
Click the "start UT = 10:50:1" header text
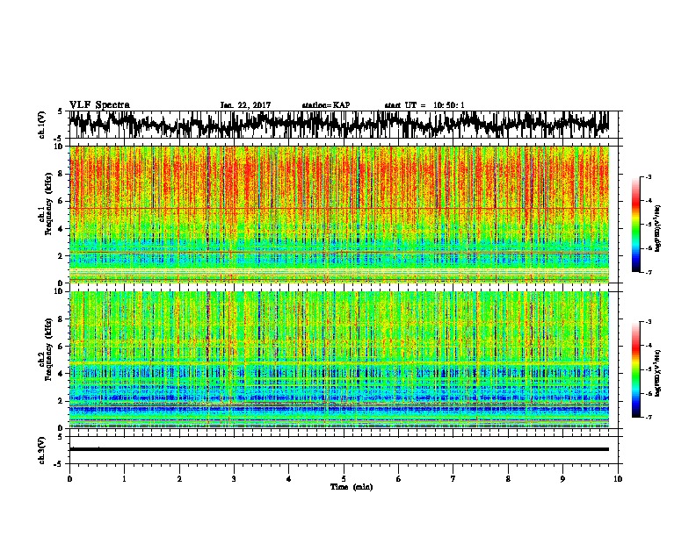point(424,105)
